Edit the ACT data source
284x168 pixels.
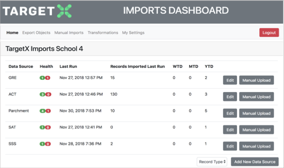click(x=230, y=97)
